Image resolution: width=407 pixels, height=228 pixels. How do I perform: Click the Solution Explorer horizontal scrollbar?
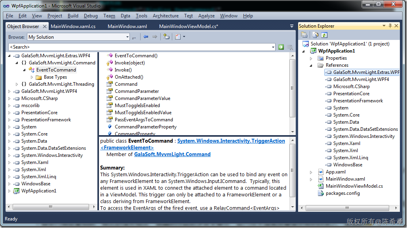pyautogui.click(x=347, y=208)
